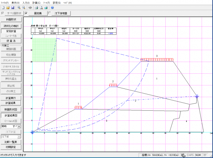The height and width of the screenshot is (158, 213).
Task: Click the gray 3D block icon
Action: pyautogui.click(x=30, y=8)
